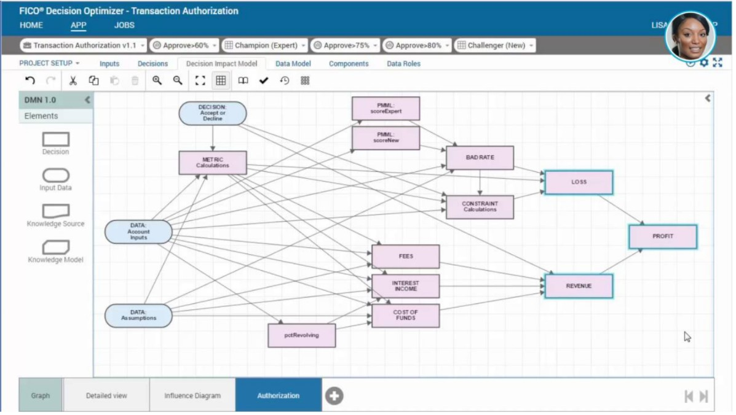Select the REVENUE node

coord(579,285)
